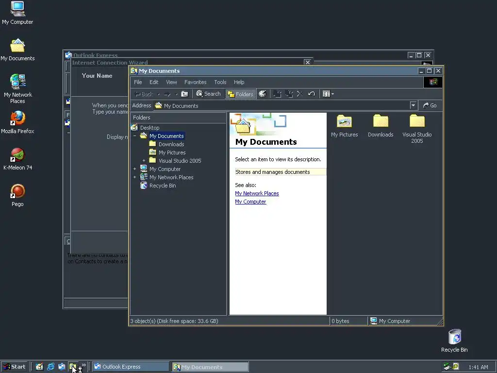
Task: Open the File menu
Action: coord(138,82)
